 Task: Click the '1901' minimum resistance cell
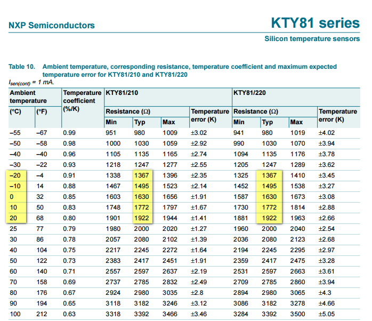coord(113,219)
